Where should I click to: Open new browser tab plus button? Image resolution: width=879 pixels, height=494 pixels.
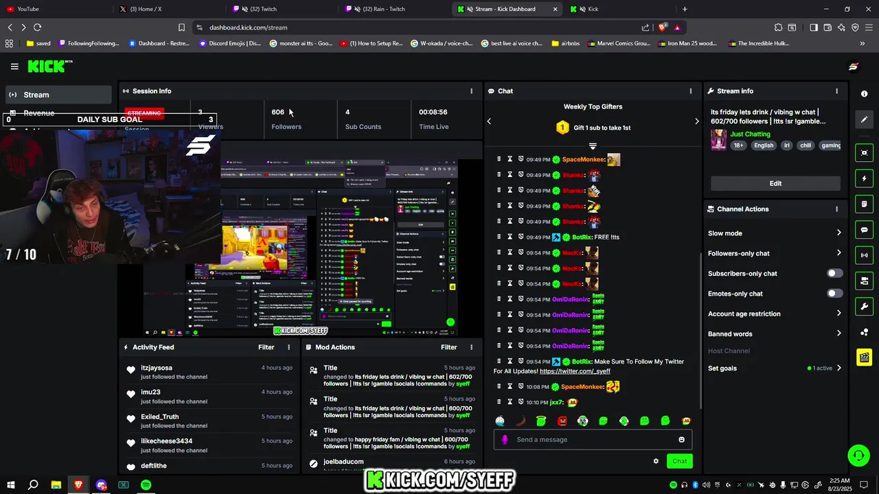click(x=685, y=9)
